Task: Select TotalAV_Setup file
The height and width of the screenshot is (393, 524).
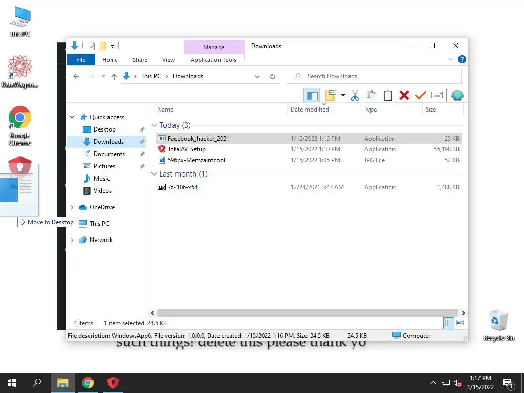Action: pos(309,149)
